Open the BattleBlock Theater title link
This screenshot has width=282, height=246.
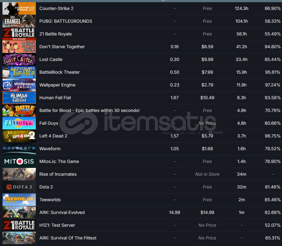pyautogui.click(x=60, y=72)
